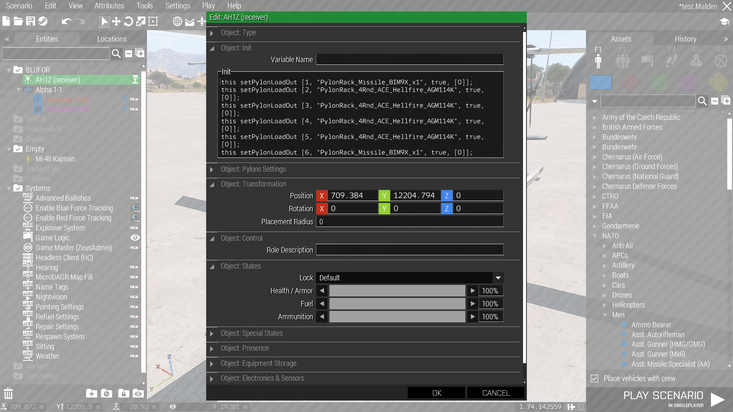The width and height of the screenshot is (733, 412).
Task: Expand Object: Pylons Settings section
Action: click(212, 169)
